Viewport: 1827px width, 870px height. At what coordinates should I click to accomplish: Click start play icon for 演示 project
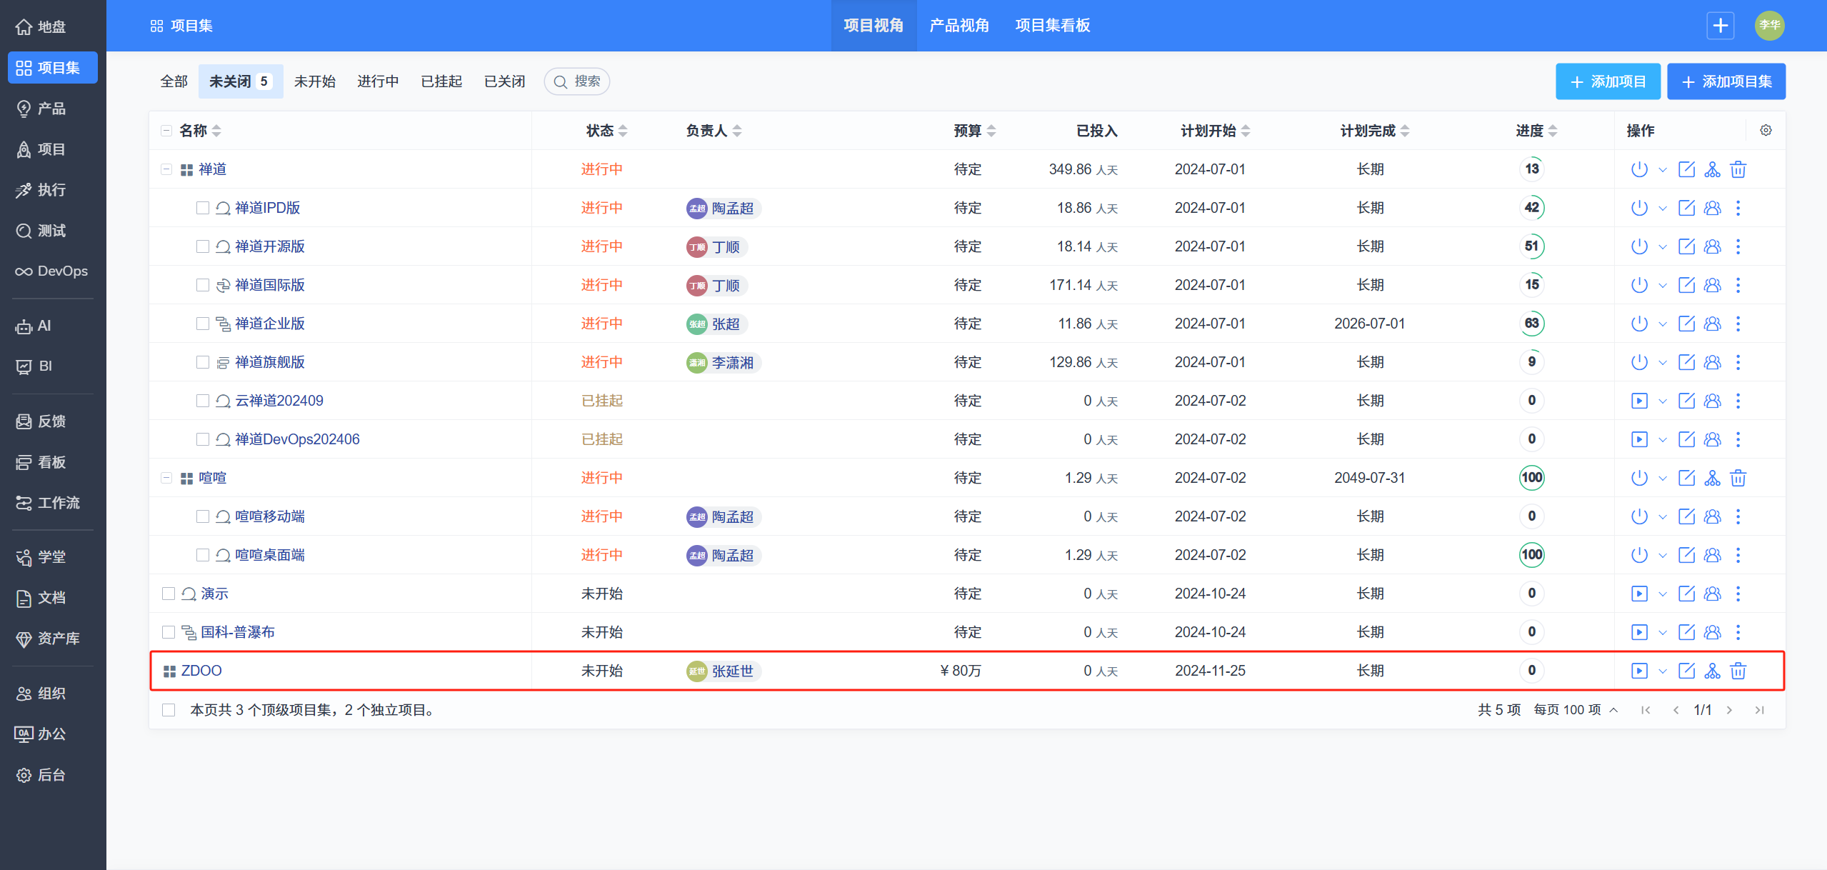[x=1639, y=594]
